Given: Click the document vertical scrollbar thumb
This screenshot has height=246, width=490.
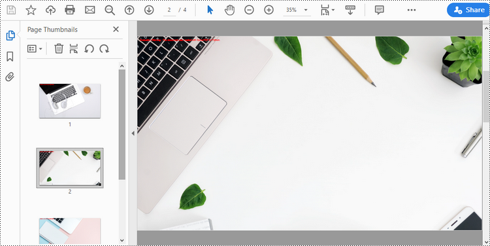Looking at the screenshot, I should [x=486, y=96].
